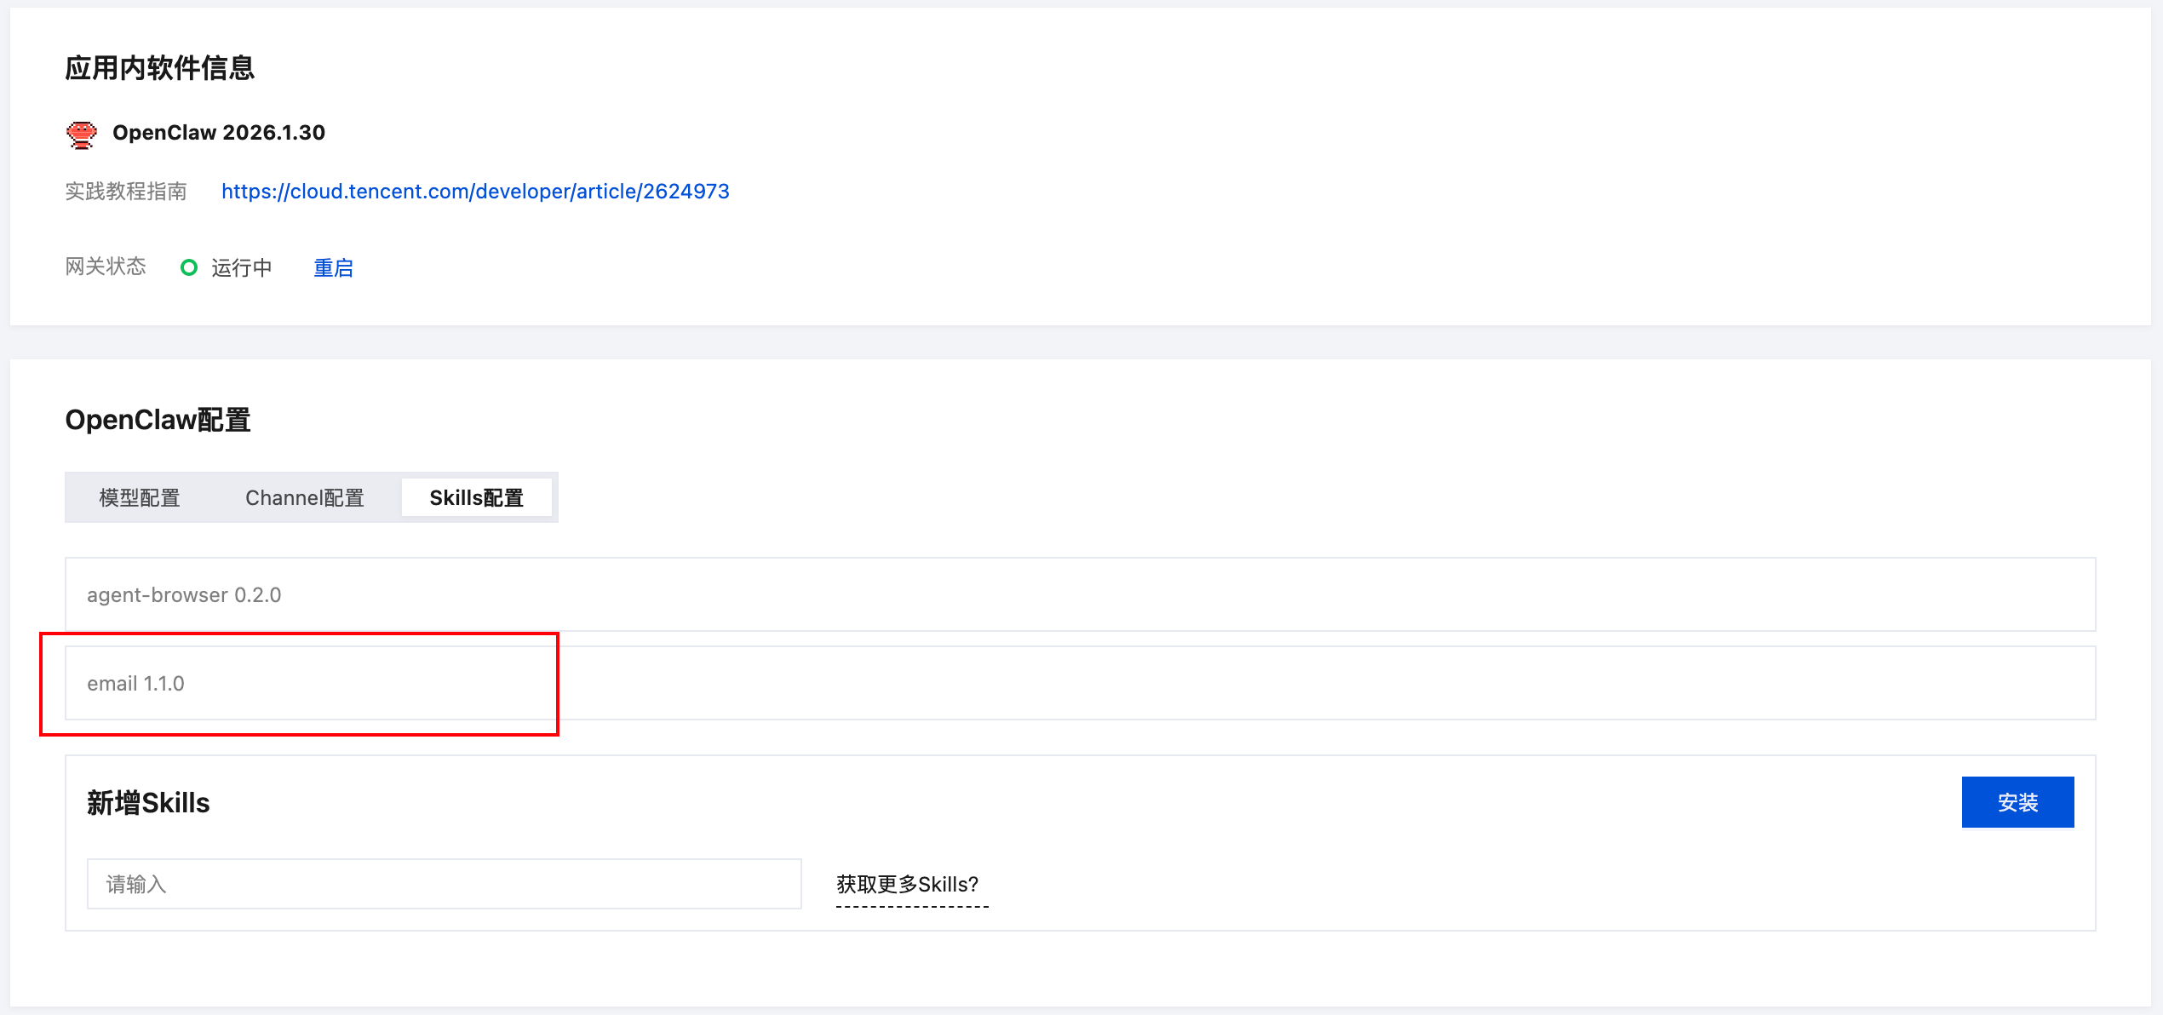Click the 运行中 gateway status text
Image resolution: width=2163 pixels, height=1015 pixels.
tap(242, 268)
